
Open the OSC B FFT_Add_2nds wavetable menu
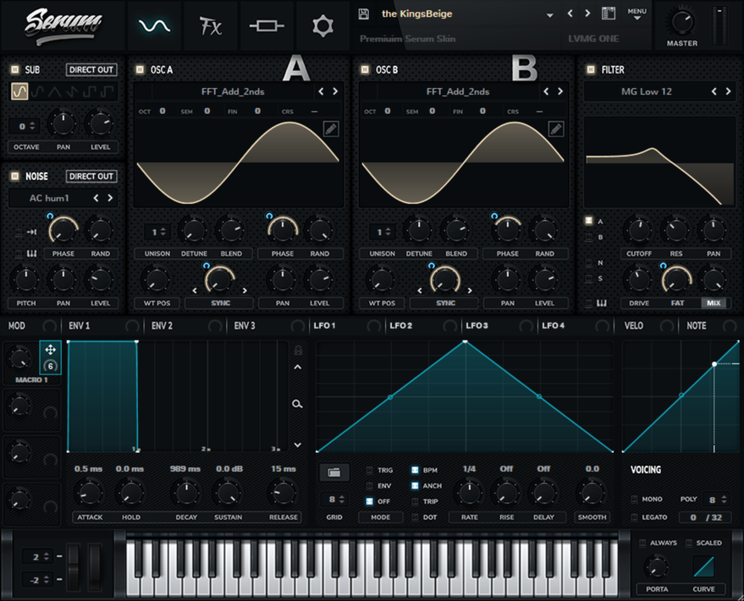tap(457, 91)
